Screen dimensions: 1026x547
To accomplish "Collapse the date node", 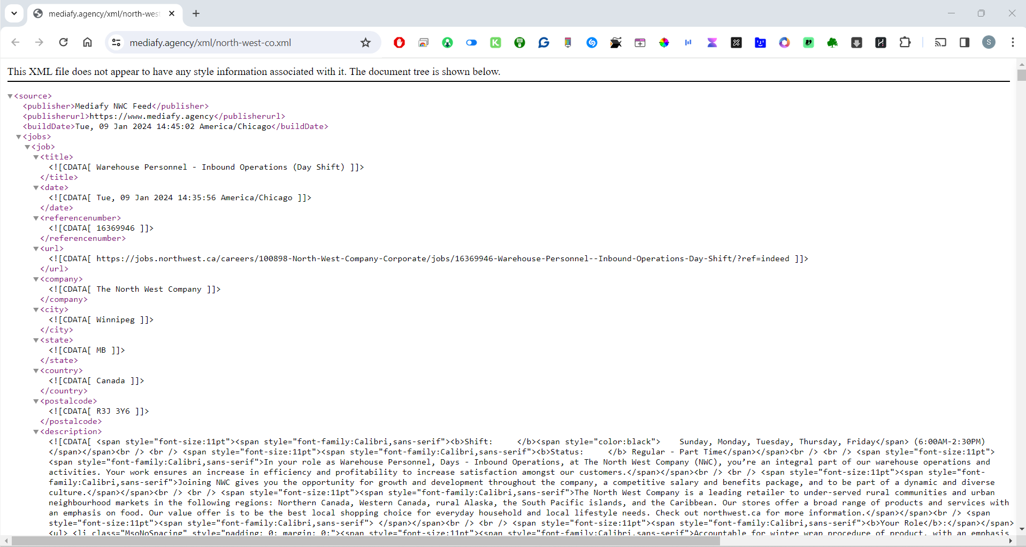I will point(36,188).
